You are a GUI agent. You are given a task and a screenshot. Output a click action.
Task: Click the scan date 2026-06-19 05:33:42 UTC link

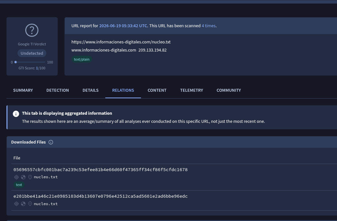[123, 26]
